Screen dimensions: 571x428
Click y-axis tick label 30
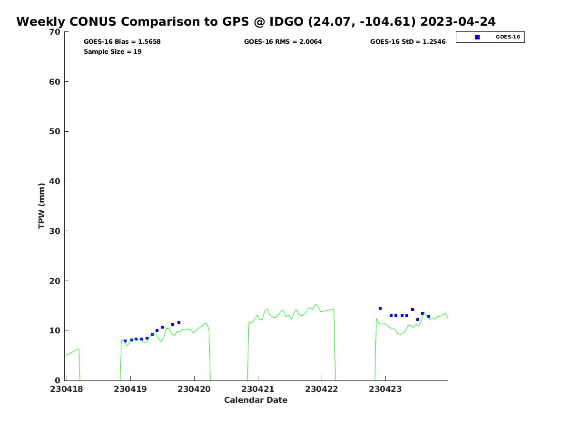(55, 231)
